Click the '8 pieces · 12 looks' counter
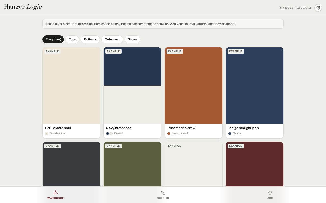 click(x=295, y=8)
